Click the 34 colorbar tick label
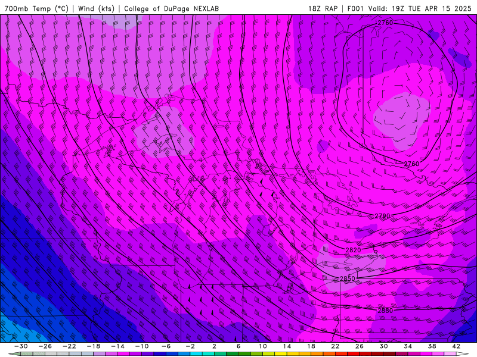Screen dimensions: 477x357 click(x=408, y=346)
